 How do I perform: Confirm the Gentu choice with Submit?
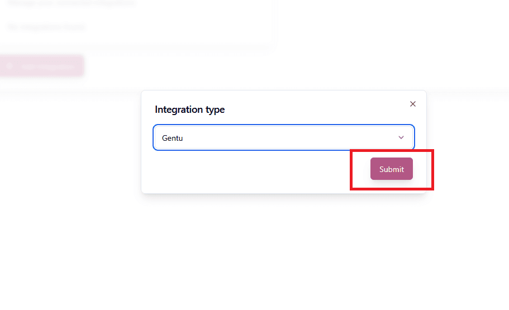pos(392,169)
